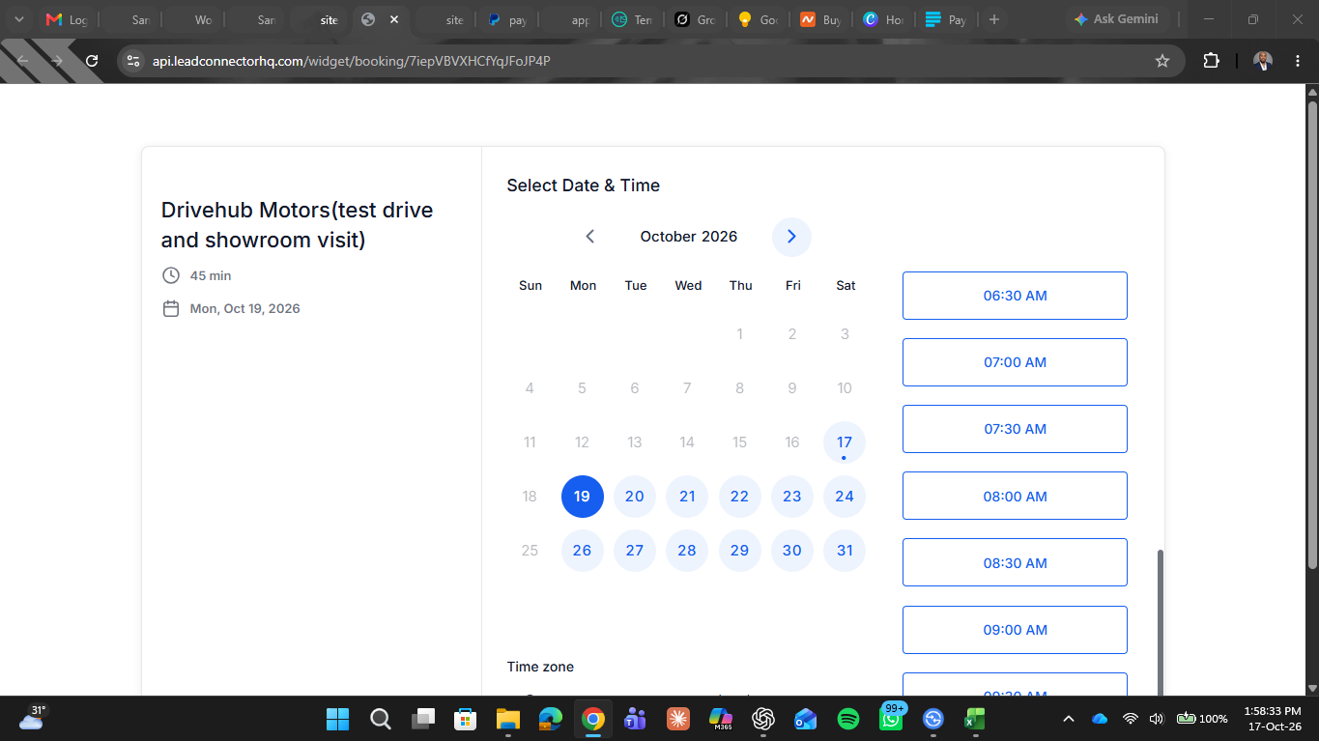View site information icon in address bar
The width and height of the screenshot is (1319, 741).
click(x=134, y=61)
